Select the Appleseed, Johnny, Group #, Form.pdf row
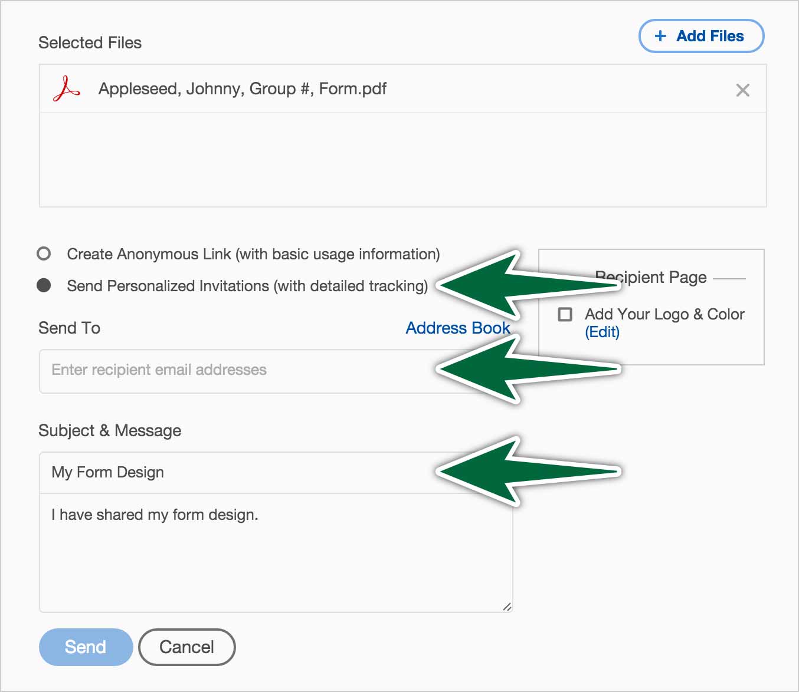Viewport: 799px width, 692px height. click(x=403, y=89)
